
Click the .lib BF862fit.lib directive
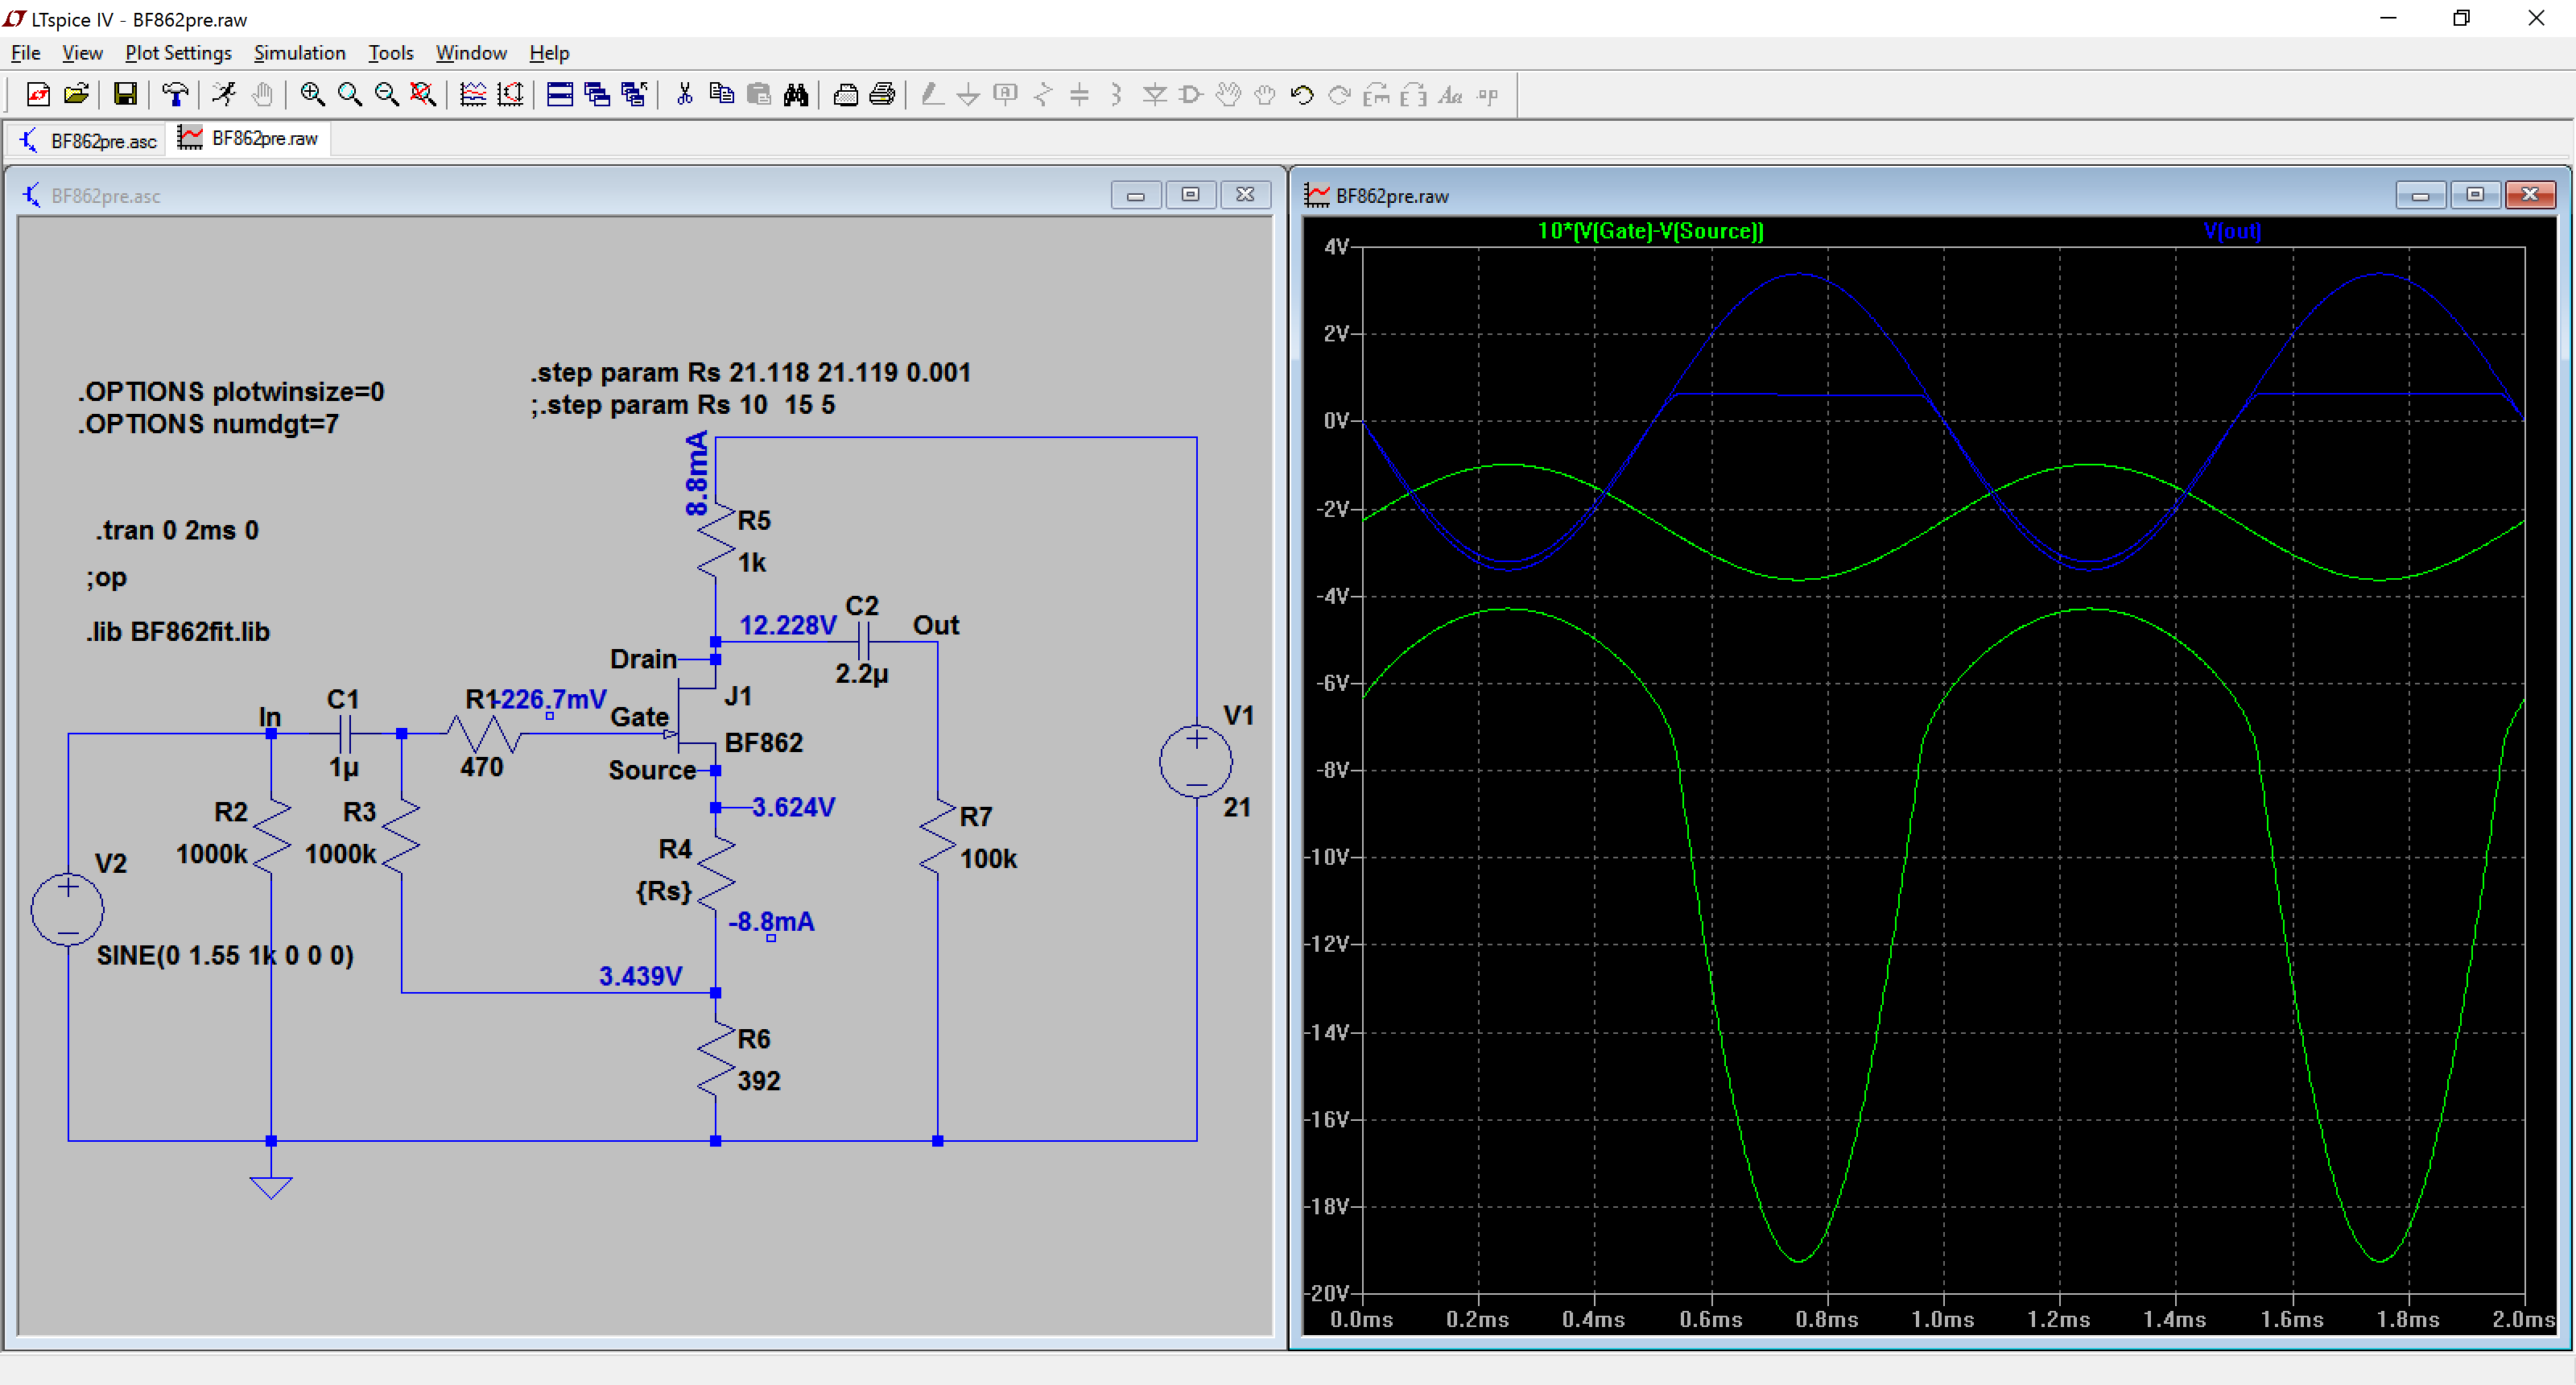pyautogui.click(x=178, y=632)
